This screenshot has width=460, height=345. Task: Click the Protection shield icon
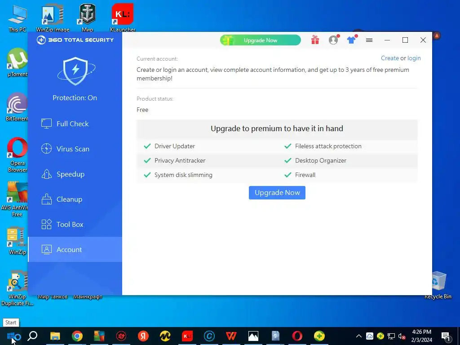pos(75,71)
